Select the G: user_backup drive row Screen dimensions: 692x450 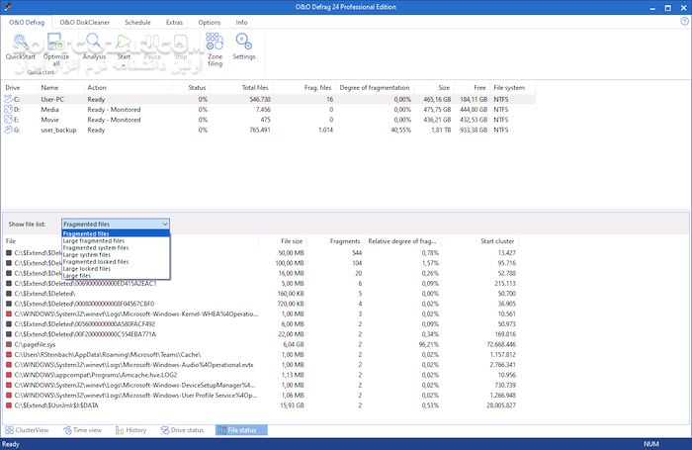(269, 130)
